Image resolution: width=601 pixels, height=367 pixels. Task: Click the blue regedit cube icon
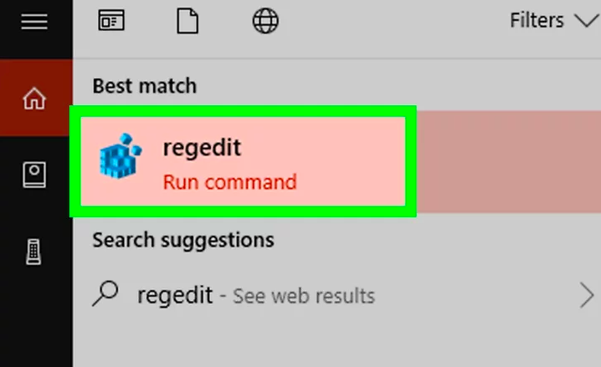point(121,155)
